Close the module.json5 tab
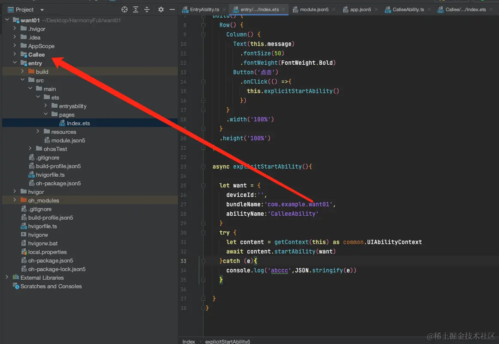The image size is (499, 344). point(334,9)
